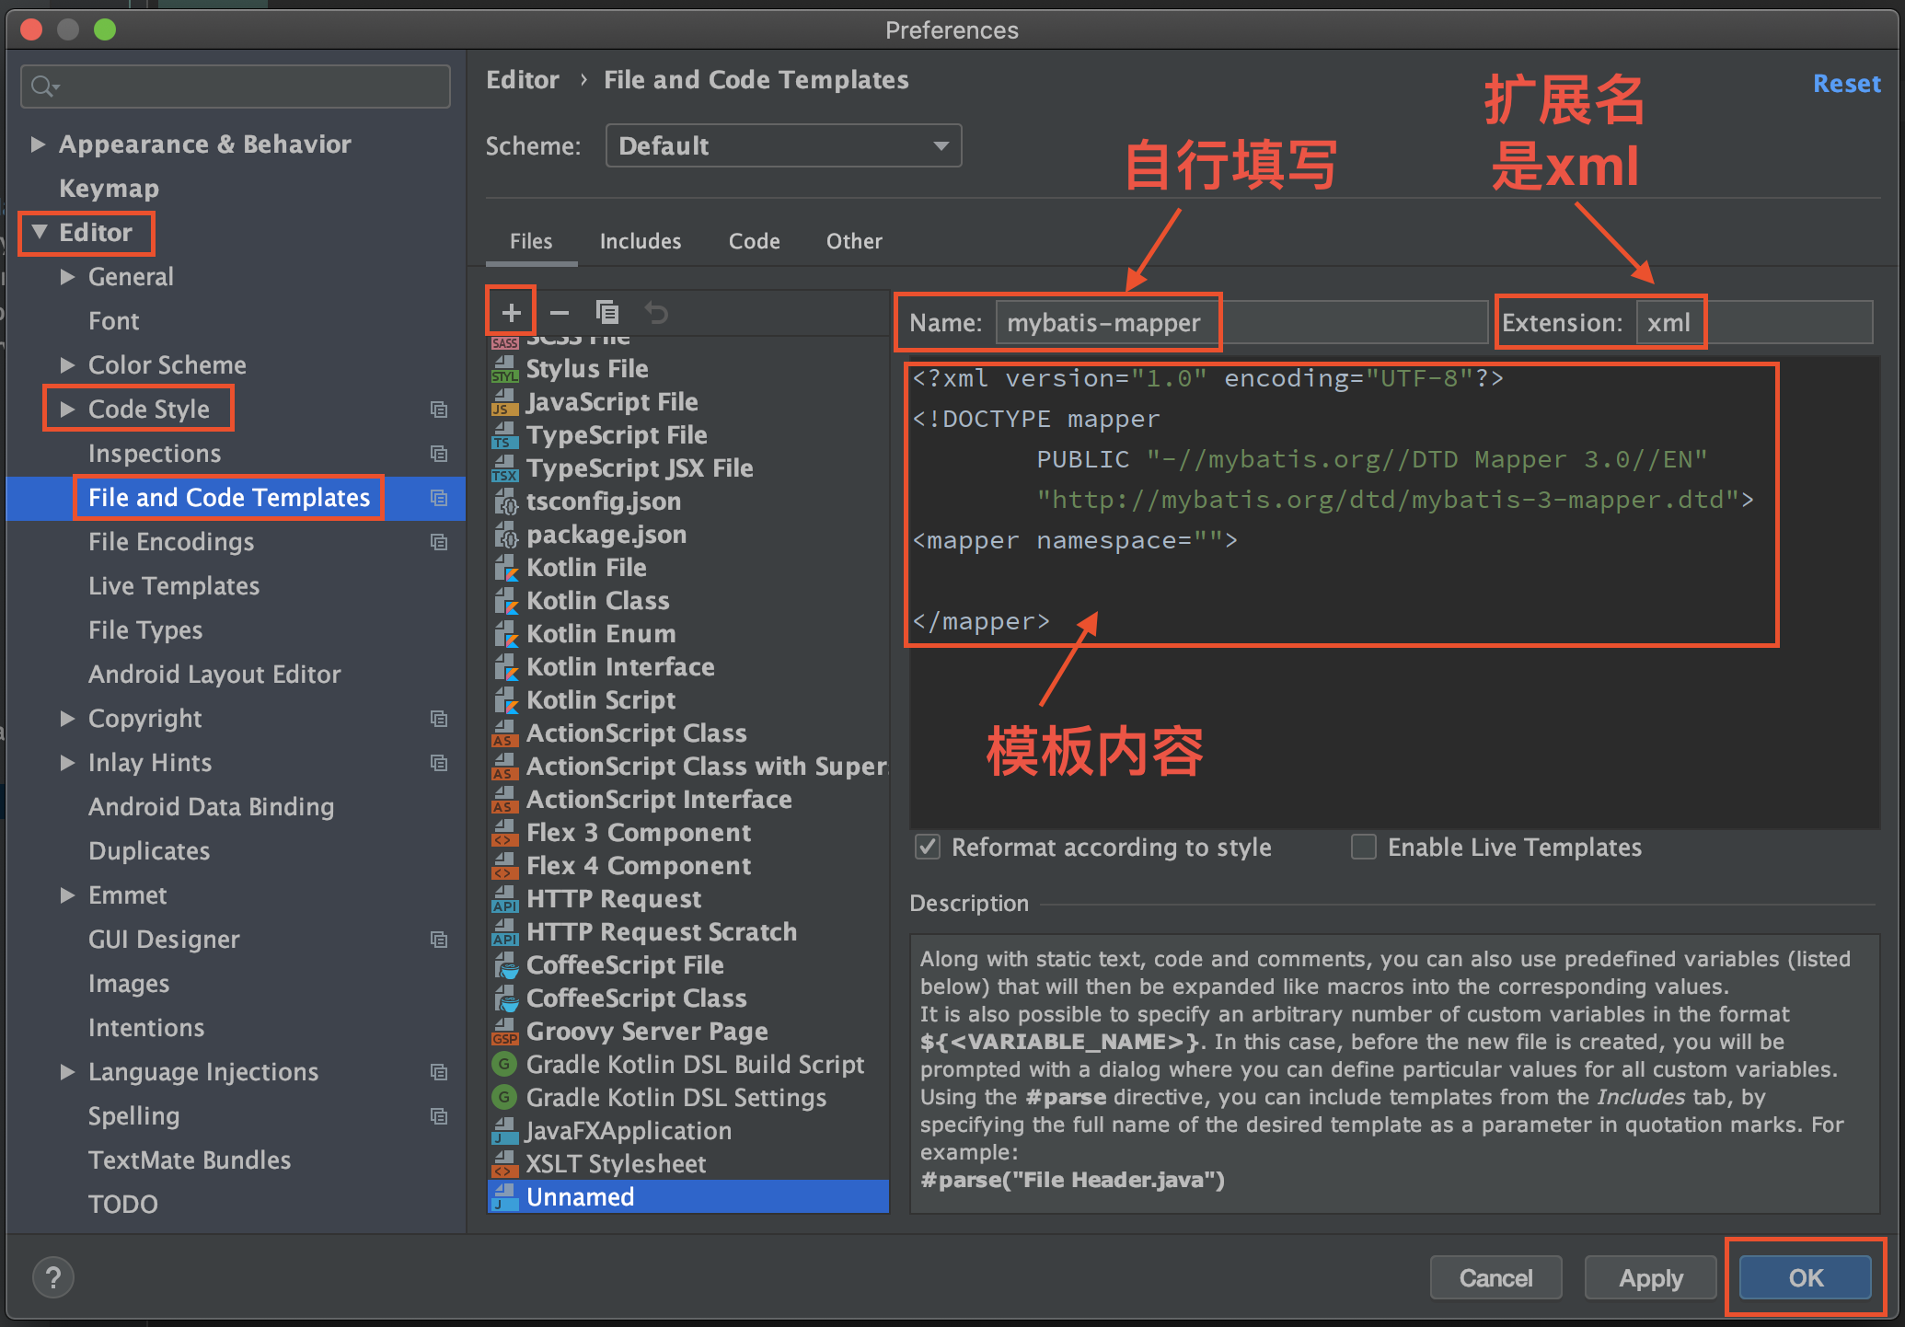Collapse the Editor tree node
Viewport: 1905px width, 1327px height.
pos(40,232)
